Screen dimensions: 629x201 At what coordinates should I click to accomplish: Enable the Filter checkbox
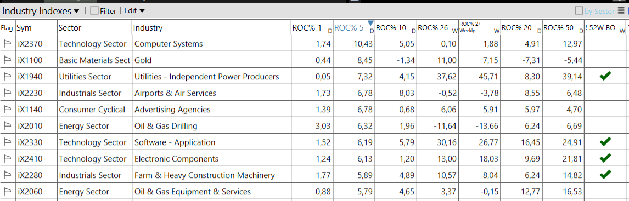94,11
